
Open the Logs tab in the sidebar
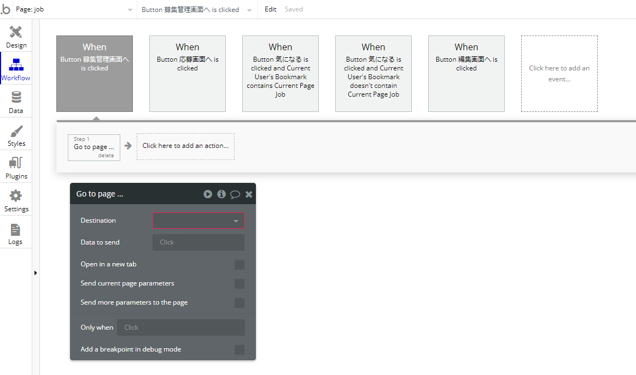pyautogui.click(x=16, y=234)
